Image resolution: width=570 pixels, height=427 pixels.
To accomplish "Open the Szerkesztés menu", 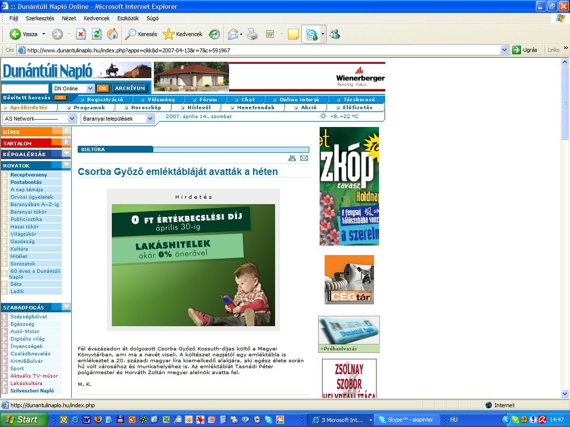I will click(40, 18).
